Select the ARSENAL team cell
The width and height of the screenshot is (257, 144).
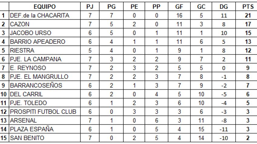pos(45,120)
